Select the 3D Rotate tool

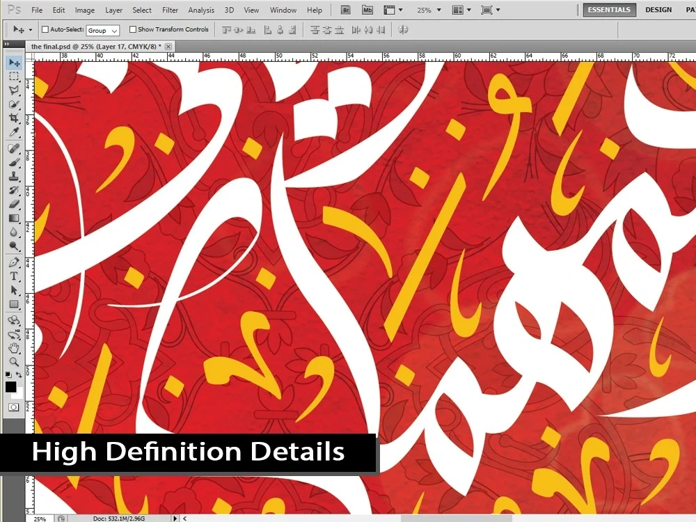(x=14, y=320)
